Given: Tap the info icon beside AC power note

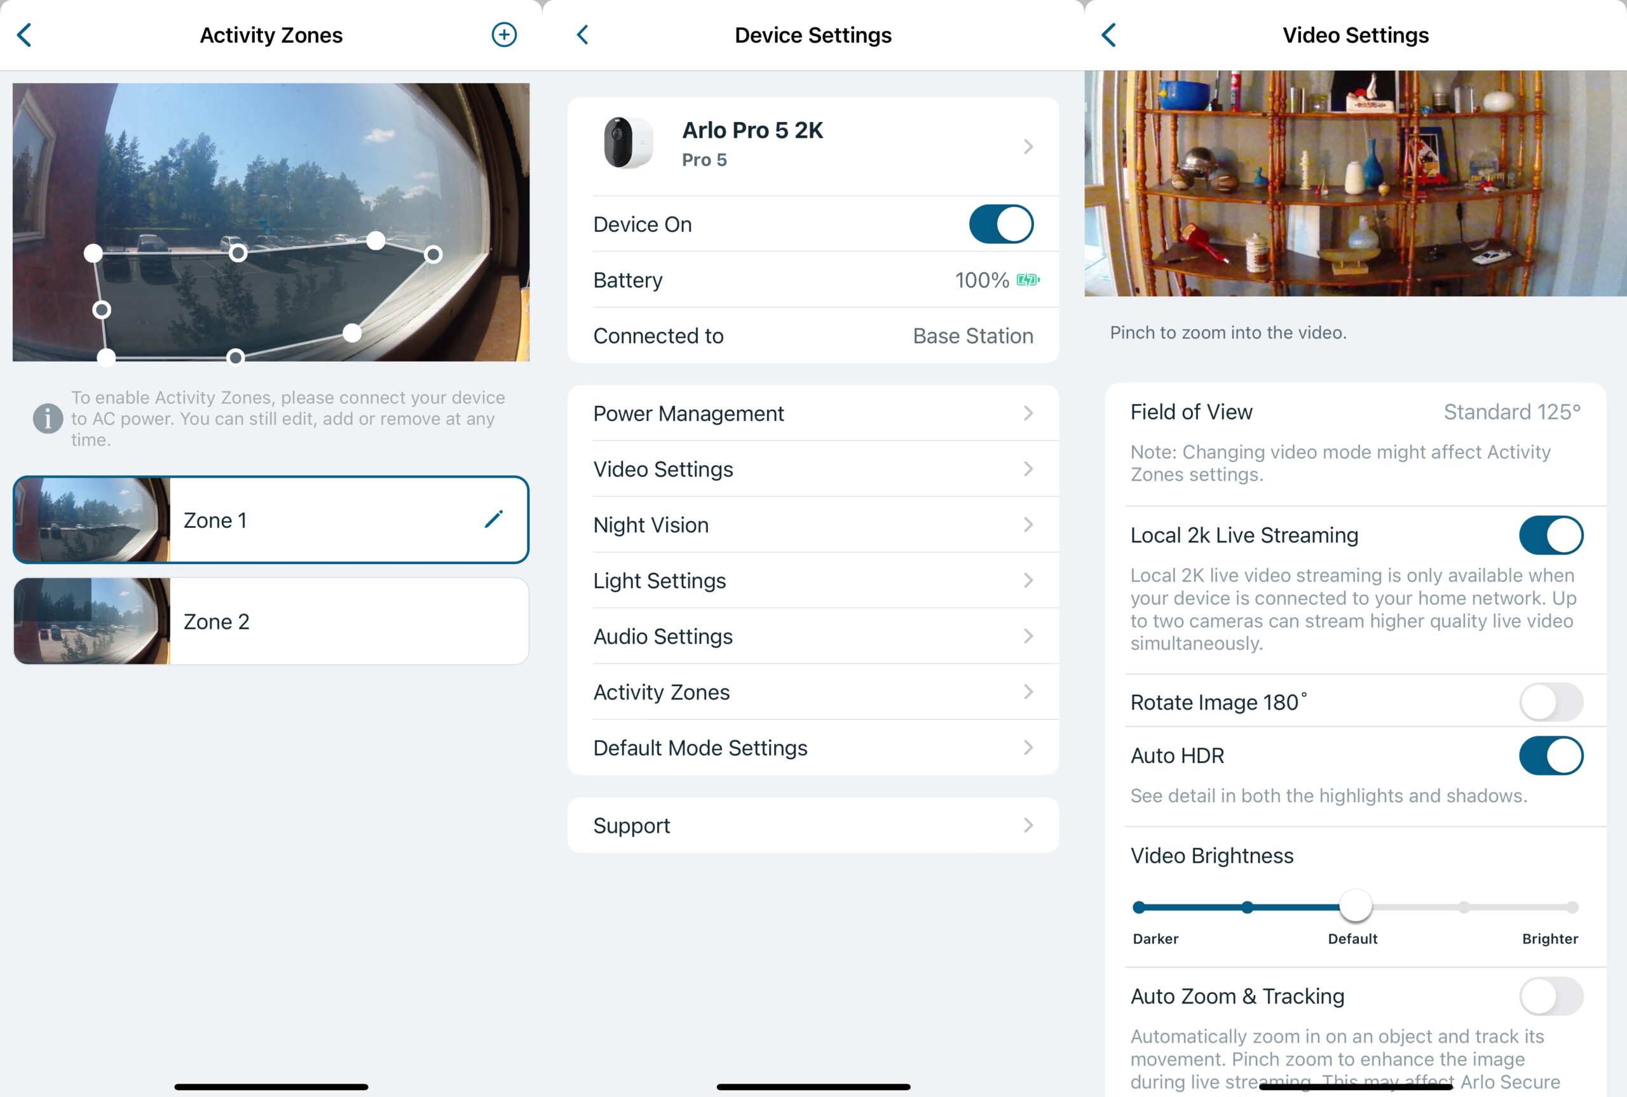Looking at the screenshot, I should [x=48, y=419].
